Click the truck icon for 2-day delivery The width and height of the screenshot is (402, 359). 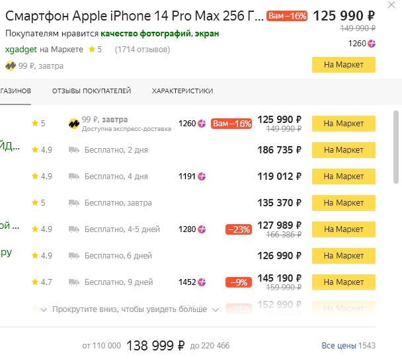click(x=74, y=150)
